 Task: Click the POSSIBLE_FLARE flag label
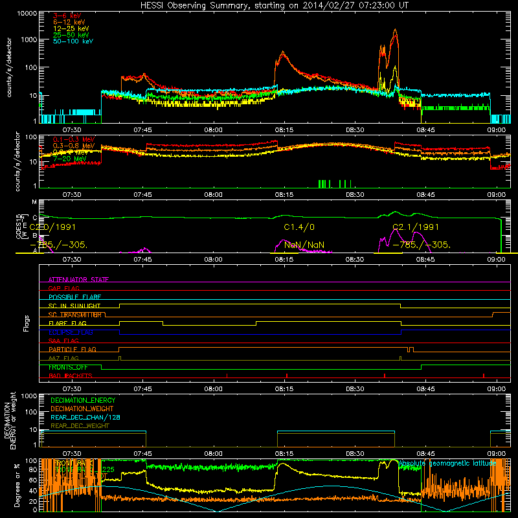coord(74,297)
